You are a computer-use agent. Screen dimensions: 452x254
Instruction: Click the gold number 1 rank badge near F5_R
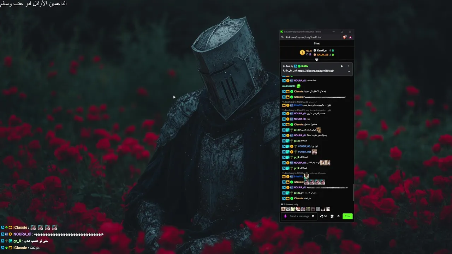pyautogui.click(x=302, y=53)
